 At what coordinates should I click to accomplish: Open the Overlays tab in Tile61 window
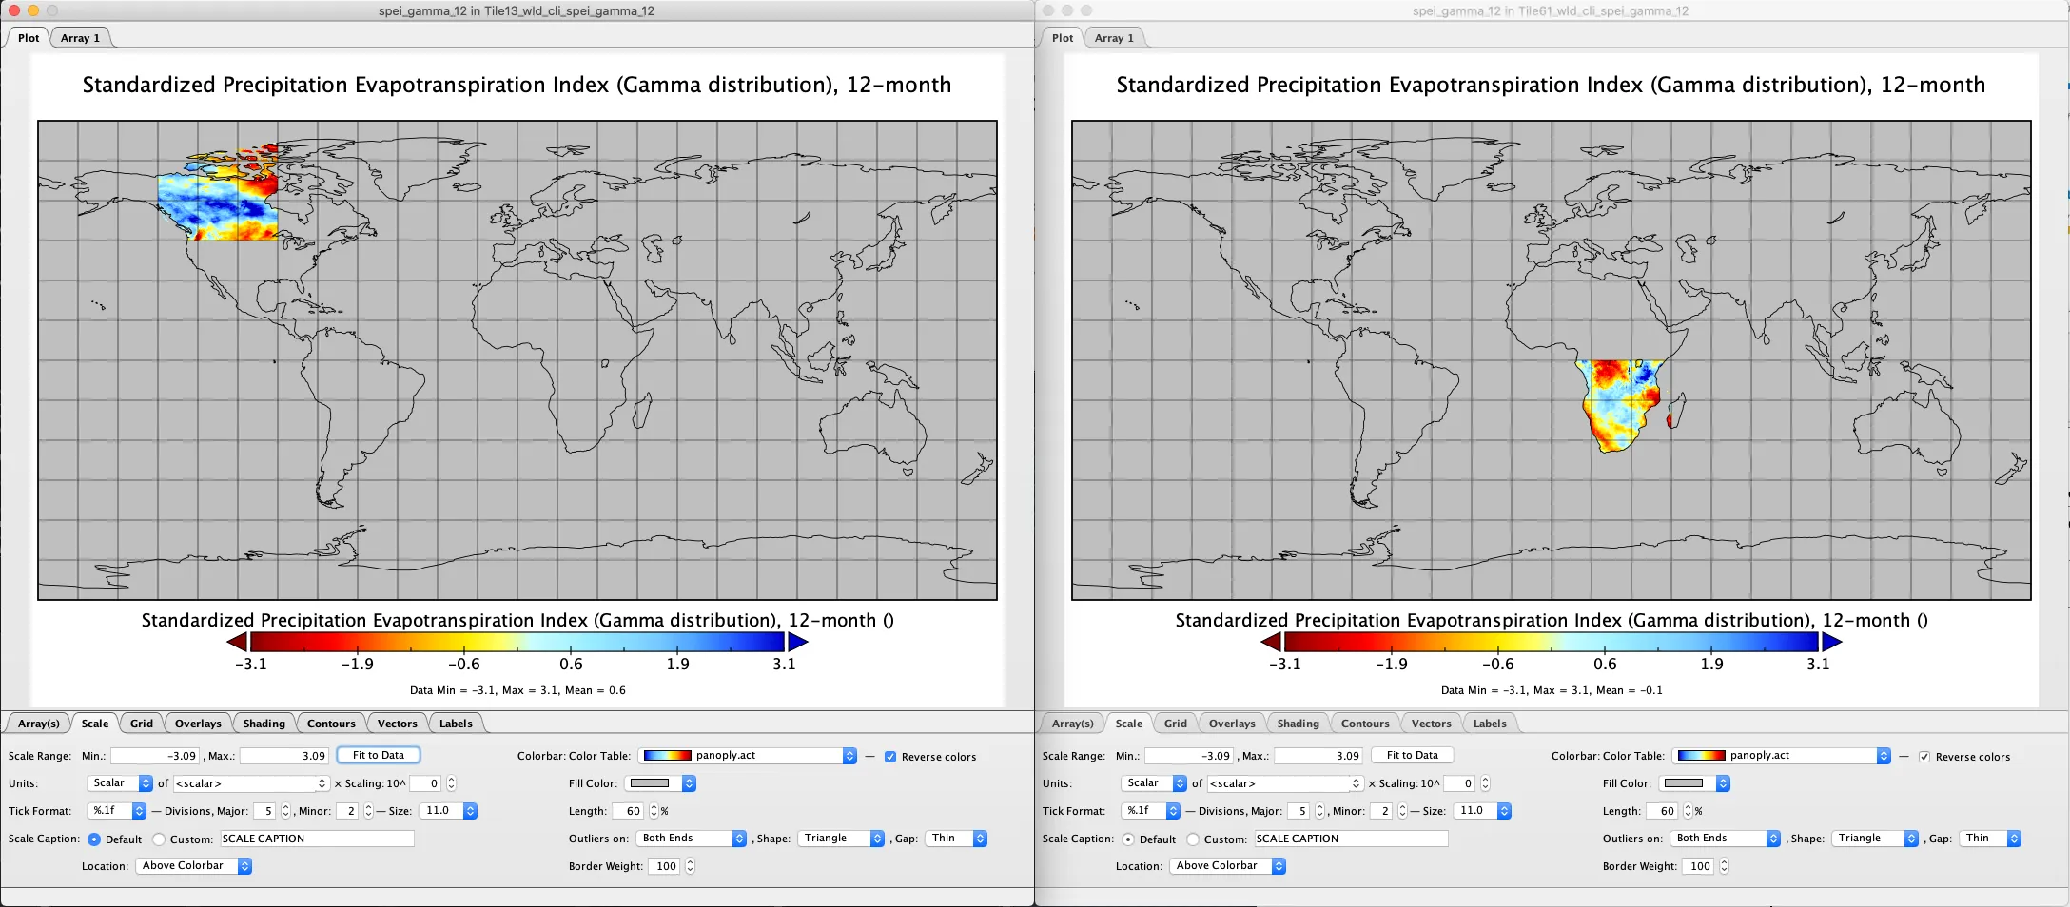[1232, 724]
